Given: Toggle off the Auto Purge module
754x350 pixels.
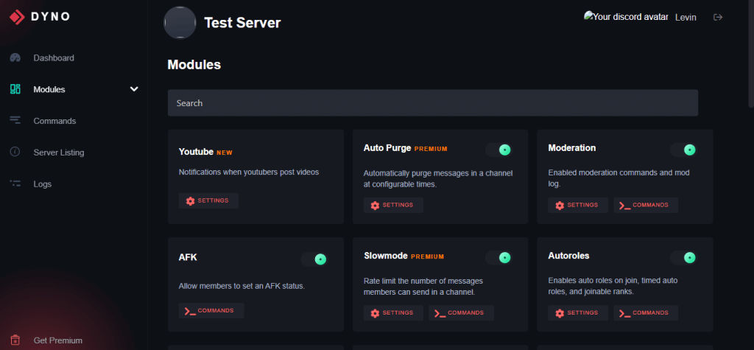Looking at the screenshot, I should click(x=498, y=150).
